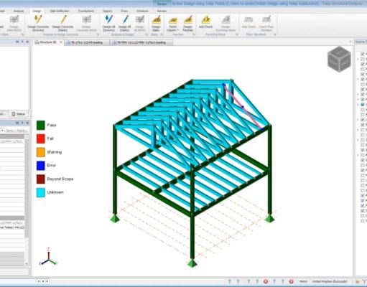Screen dimensions: 367x287
Task: Expand the Patches group dialog launcher
Action: [x=194, y=34]
